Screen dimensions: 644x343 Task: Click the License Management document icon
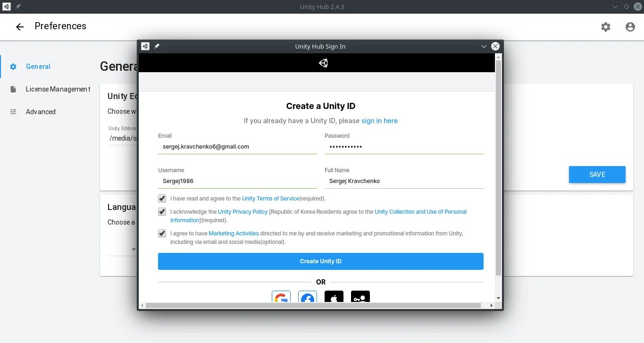pos(13,89)
